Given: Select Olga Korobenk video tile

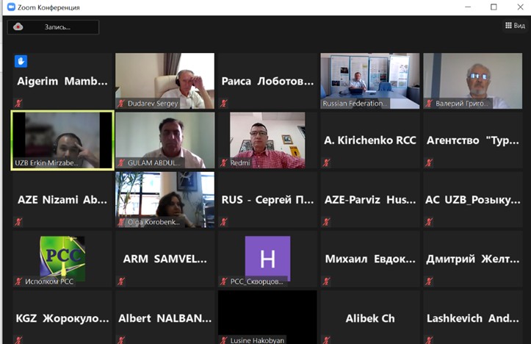Looking at the screenshot, I should [165, 199].
